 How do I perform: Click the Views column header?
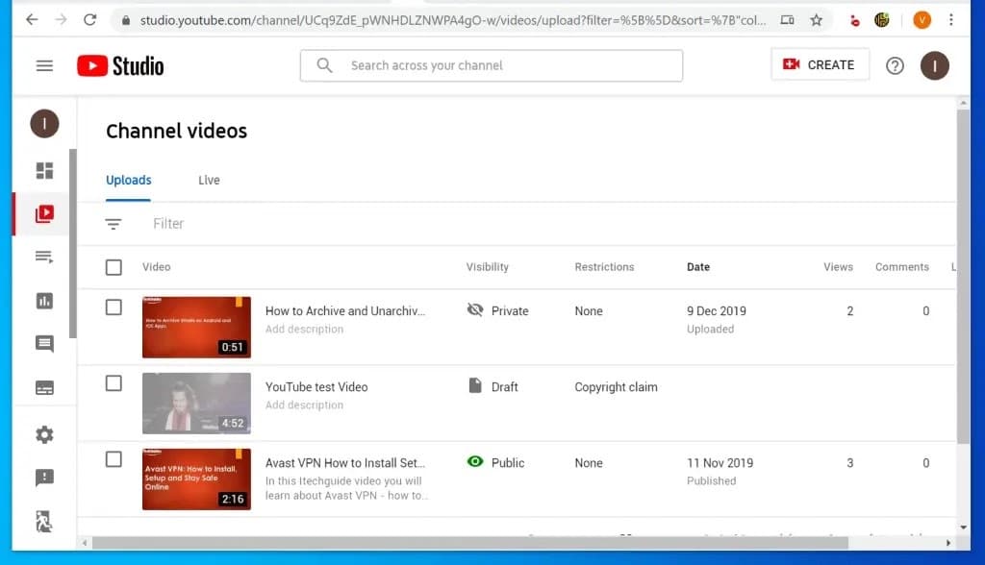click(838, 267)
